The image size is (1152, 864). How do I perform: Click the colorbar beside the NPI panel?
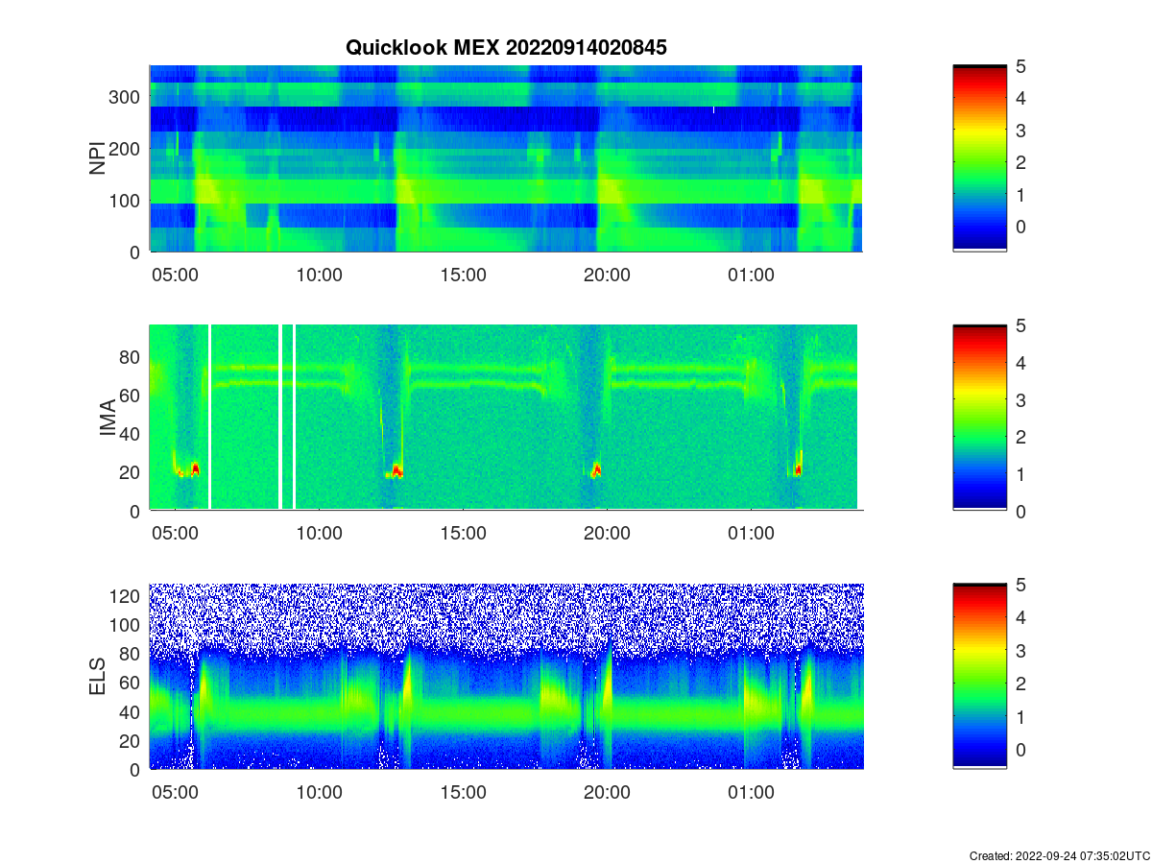[979, 158]
